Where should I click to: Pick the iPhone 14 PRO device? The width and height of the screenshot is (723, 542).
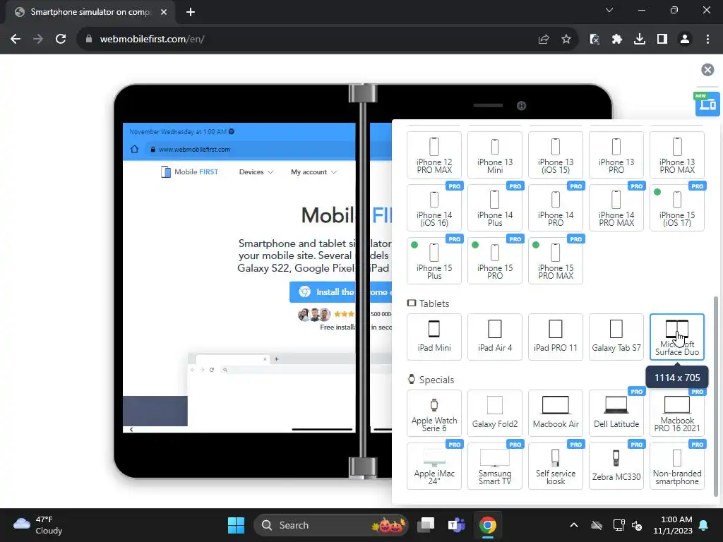point(556,207)
